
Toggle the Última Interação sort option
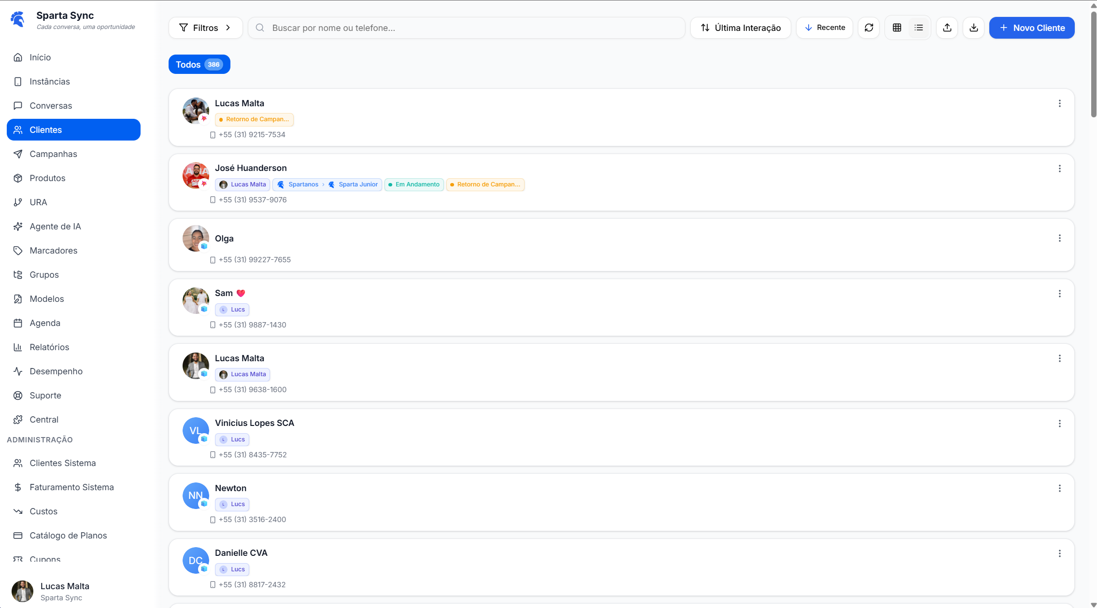coord(741,28)
